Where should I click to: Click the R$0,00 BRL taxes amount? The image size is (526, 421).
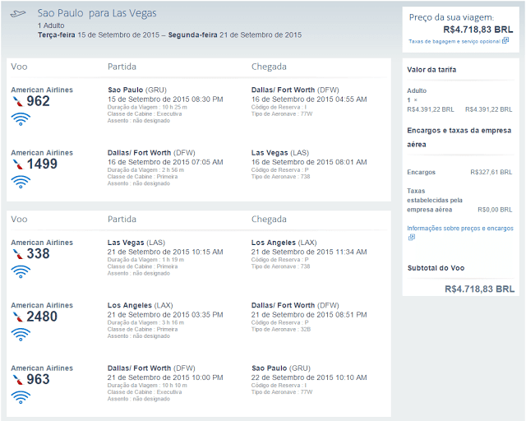point(495,210)
